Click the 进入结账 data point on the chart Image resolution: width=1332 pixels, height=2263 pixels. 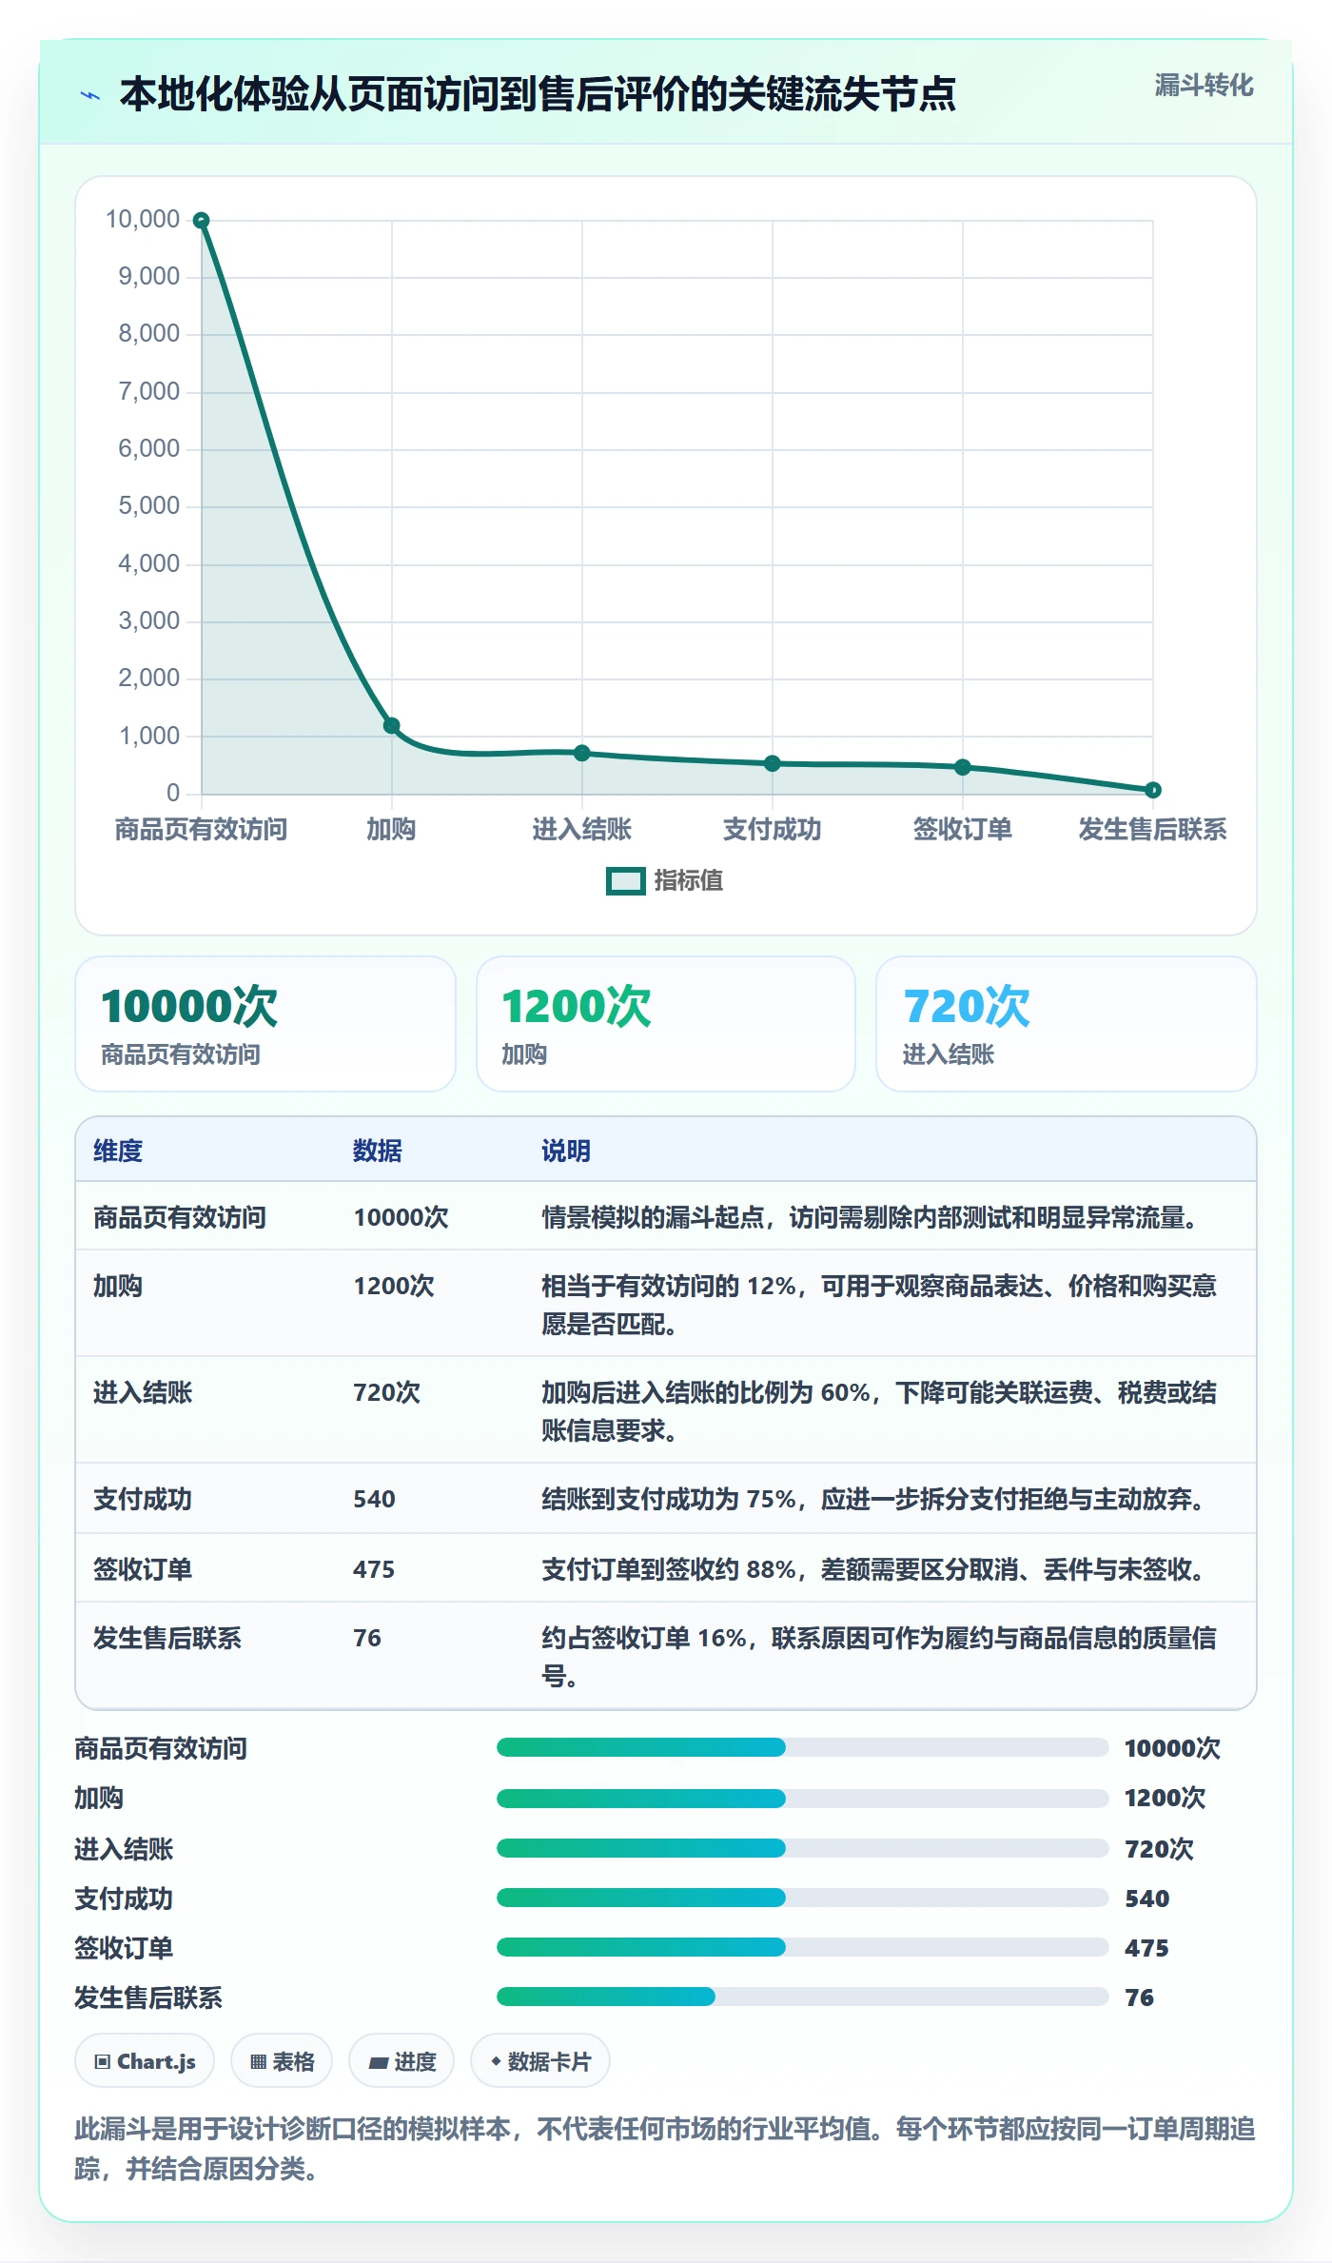582,753
